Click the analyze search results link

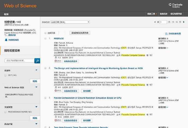[175, 34]
